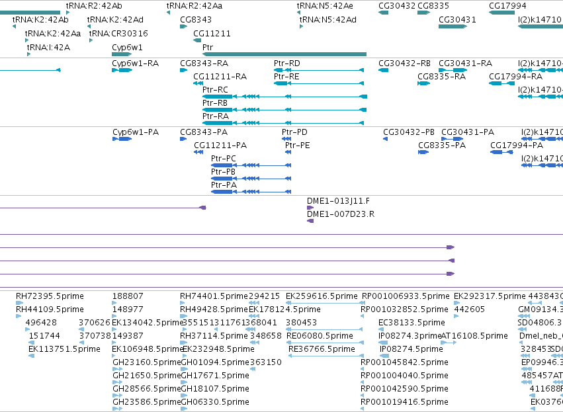Click the CG17994-PA protein glyph
The image size is (563, 412).
[501, 152]
